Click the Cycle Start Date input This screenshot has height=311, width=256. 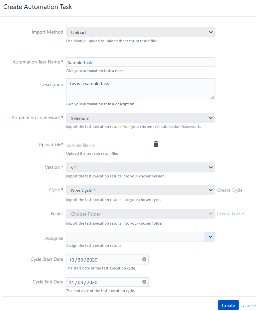[100, 259]
